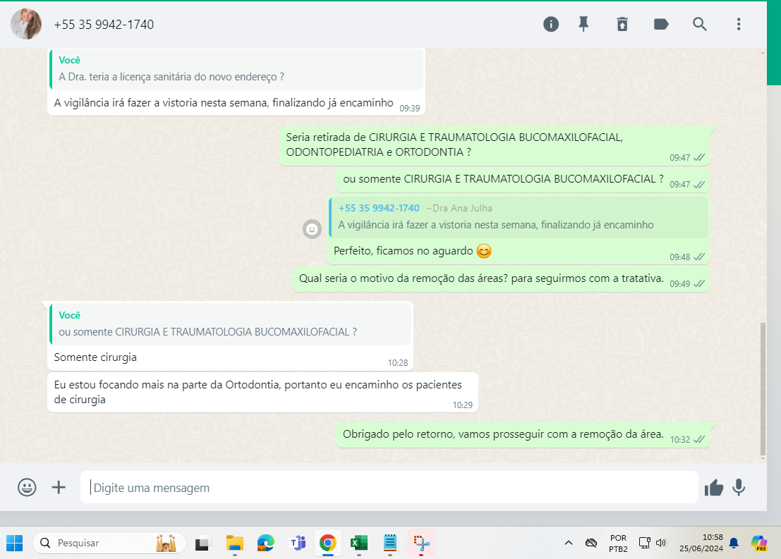781x559 pixels.
Task: Open the three-dot more options menu
Action: 739,24
